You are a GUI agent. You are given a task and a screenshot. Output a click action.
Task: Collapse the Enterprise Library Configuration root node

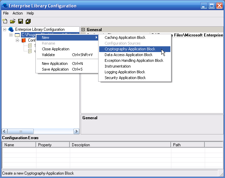5,29
